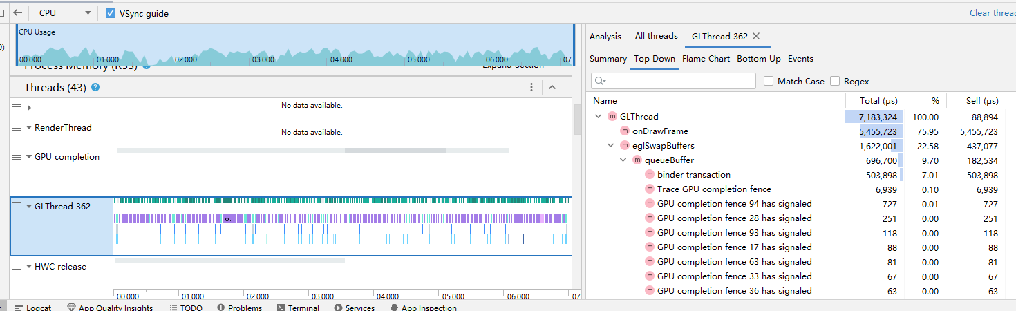The image size is (1016, 311).
Task: Collapse the GLThread tree node
Action: coord(598,117)
